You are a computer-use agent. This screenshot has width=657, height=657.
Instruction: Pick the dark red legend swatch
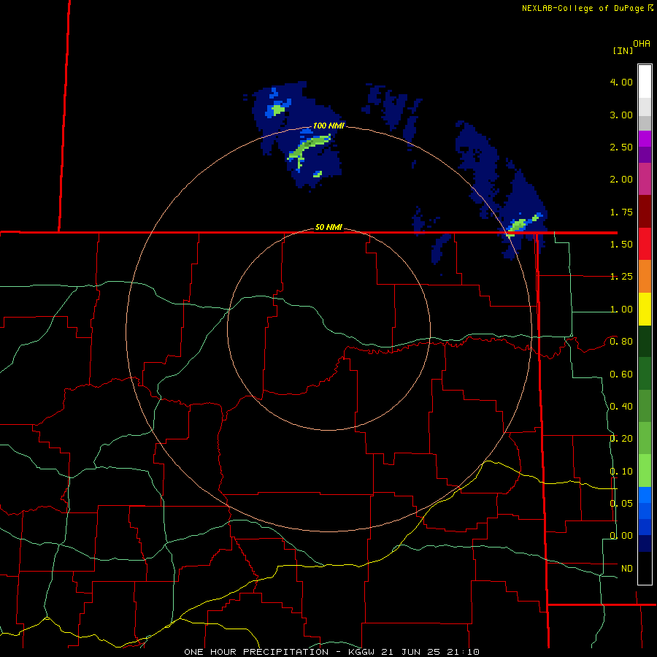645,212
